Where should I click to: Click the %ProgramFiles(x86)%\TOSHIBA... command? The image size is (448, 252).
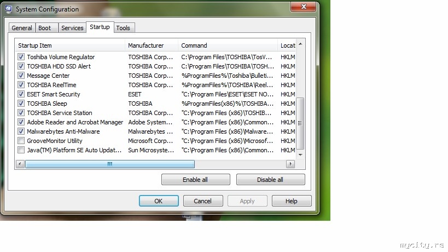228,104
